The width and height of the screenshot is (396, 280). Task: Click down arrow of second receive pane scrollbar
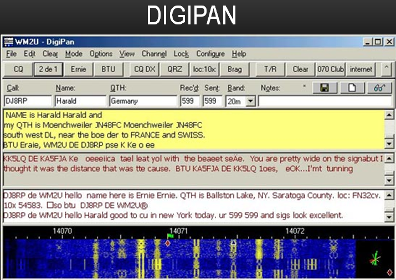[389, 180]
